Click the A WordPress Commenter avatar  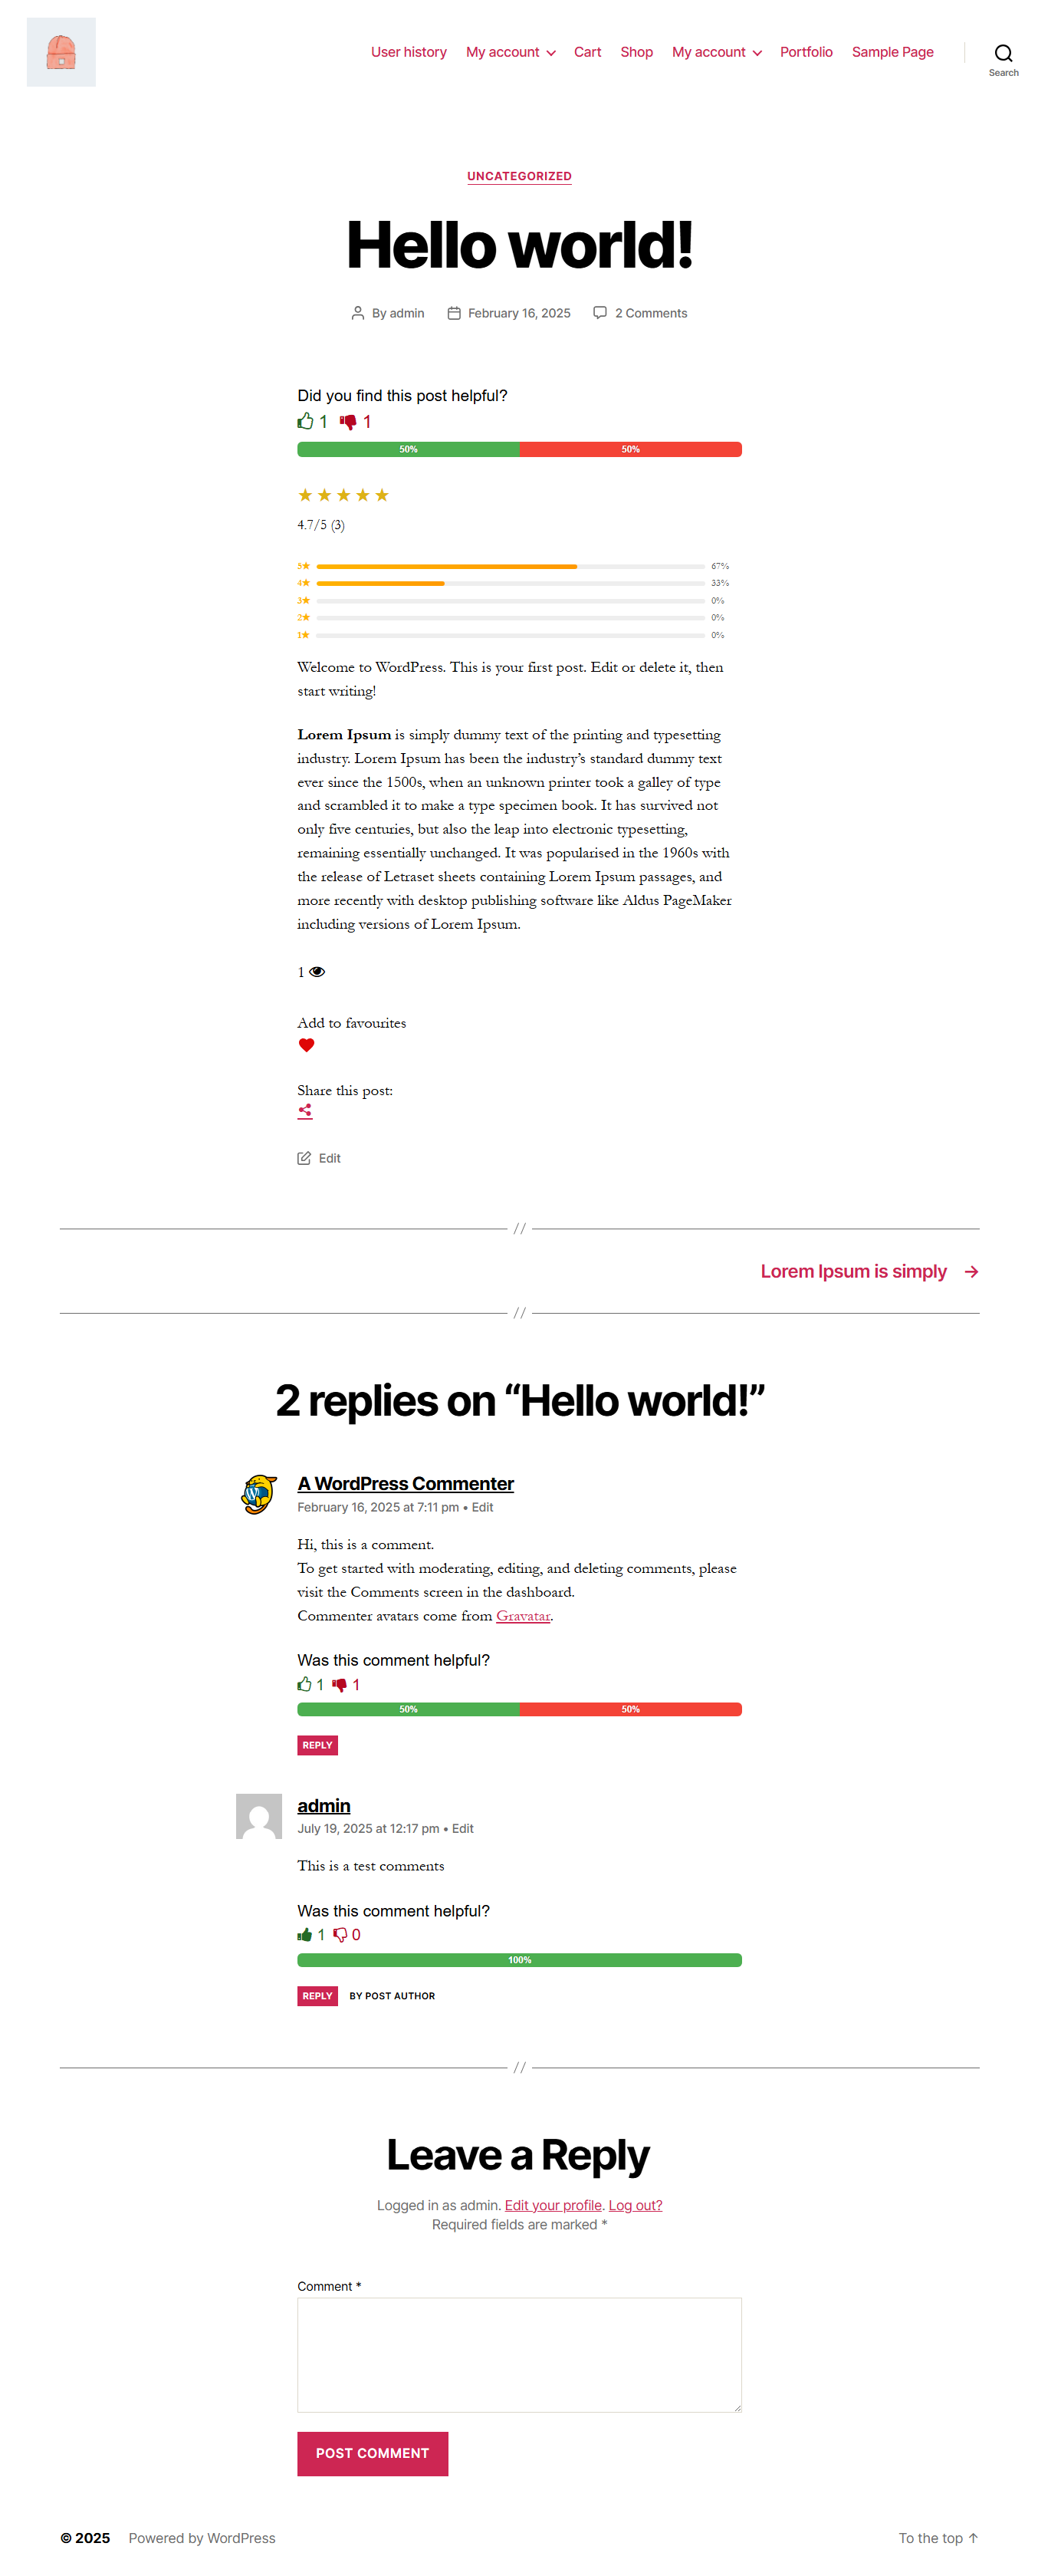point(259,1494)
